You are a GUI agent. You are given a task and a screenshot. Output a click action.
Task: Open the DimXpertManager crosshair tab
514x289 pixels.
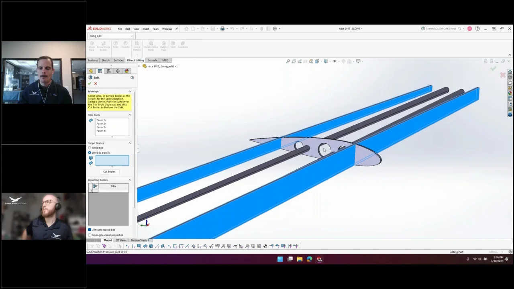click(x=118, y=71)
